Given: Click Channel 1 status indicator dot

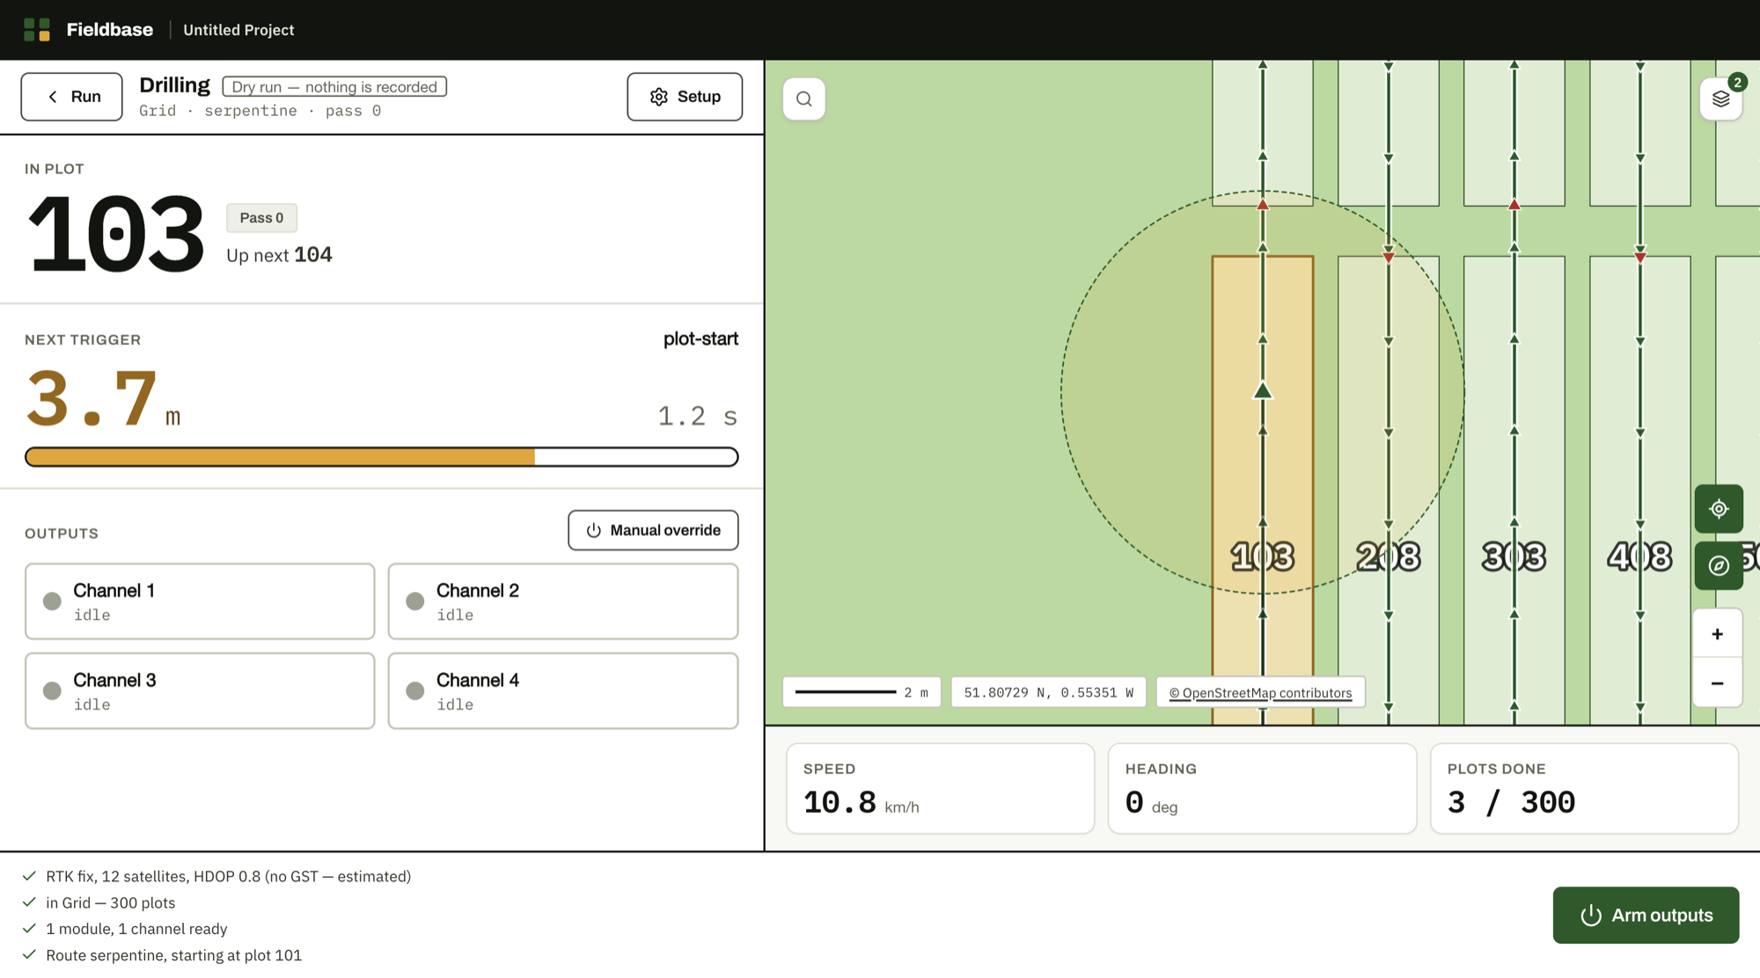Looking at the screenshot, I should (52, 602).
